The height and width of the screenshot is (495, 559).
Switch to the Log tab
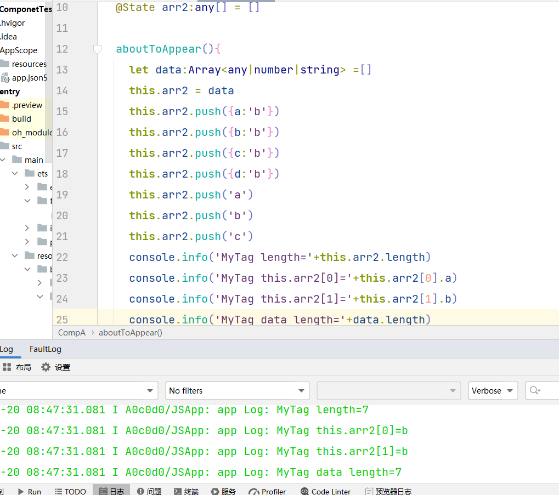(x=7, y=349)
